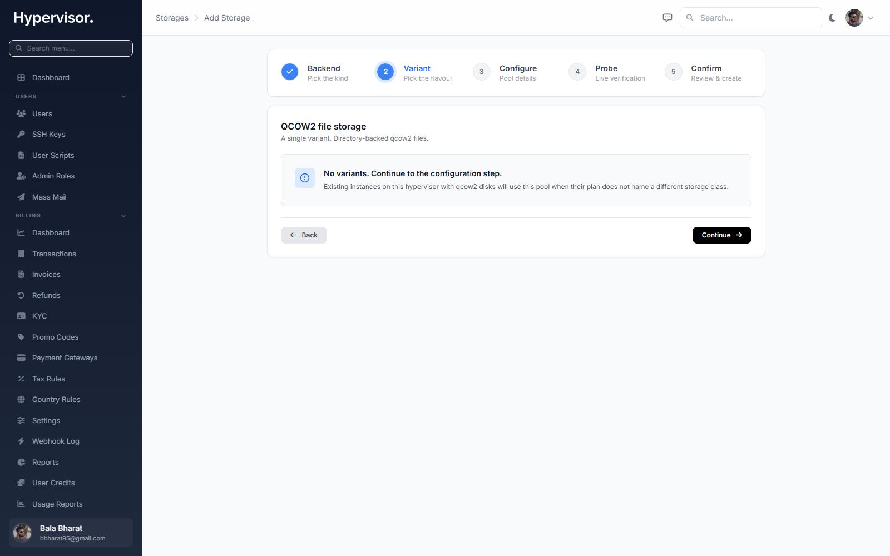Click the "bbharat95@gmail.com" email text
The width and height of the screenshot is (890, 556).
[73, 538]
